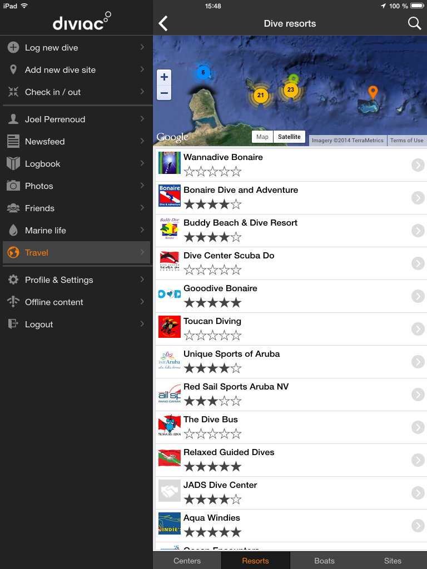Viewport: 427px width, 569px height.
Task: Click star rating of JADS Dive Center
Action: [212, 500]
